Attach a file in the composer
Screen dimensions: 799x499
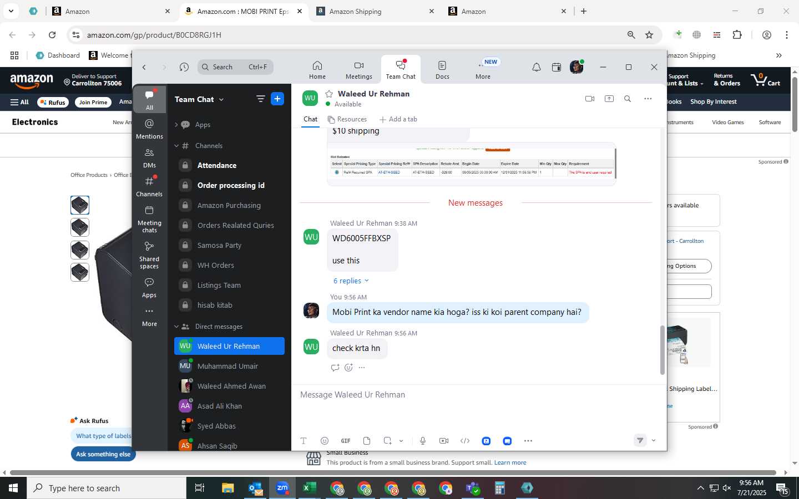click(367, 441)
